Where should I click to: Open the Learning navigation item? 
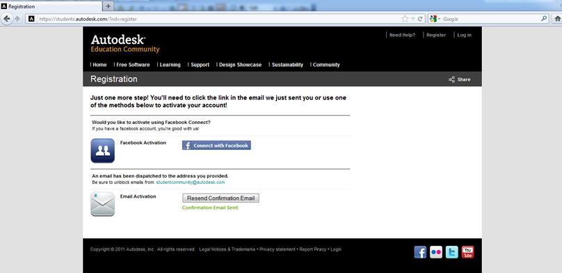click(170, 65)
